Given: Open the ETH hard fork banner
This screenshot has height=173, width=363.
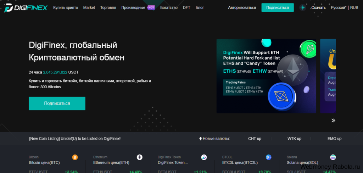Looking at the screenshot, I should click(x=266, y=76).
